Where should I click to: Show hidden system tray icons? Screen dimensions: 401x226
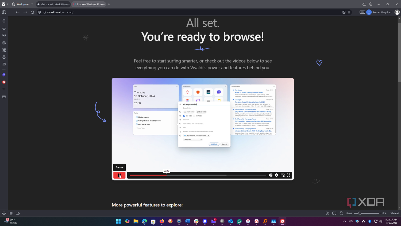pos(345,221)
